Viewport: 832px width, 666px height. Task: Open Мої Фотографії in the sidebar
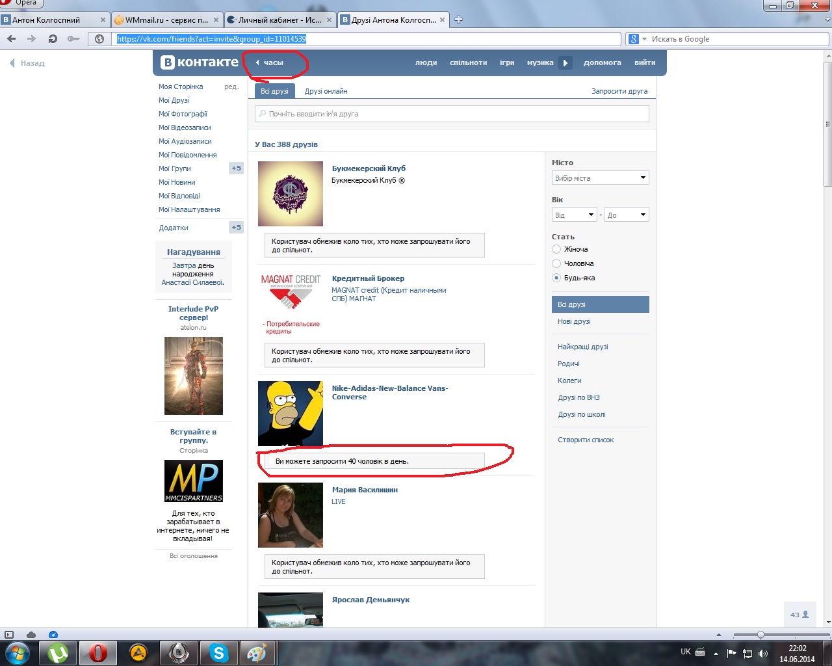[x=183, y=114]
